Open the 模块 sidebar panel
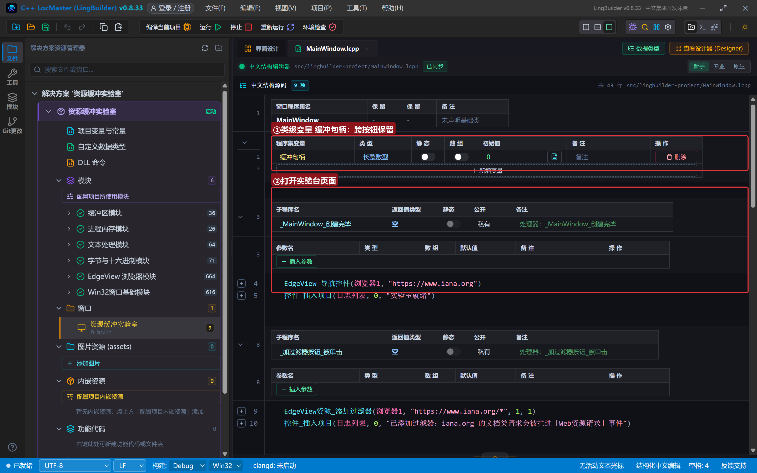The image size is (757, 473). [12, 101]
